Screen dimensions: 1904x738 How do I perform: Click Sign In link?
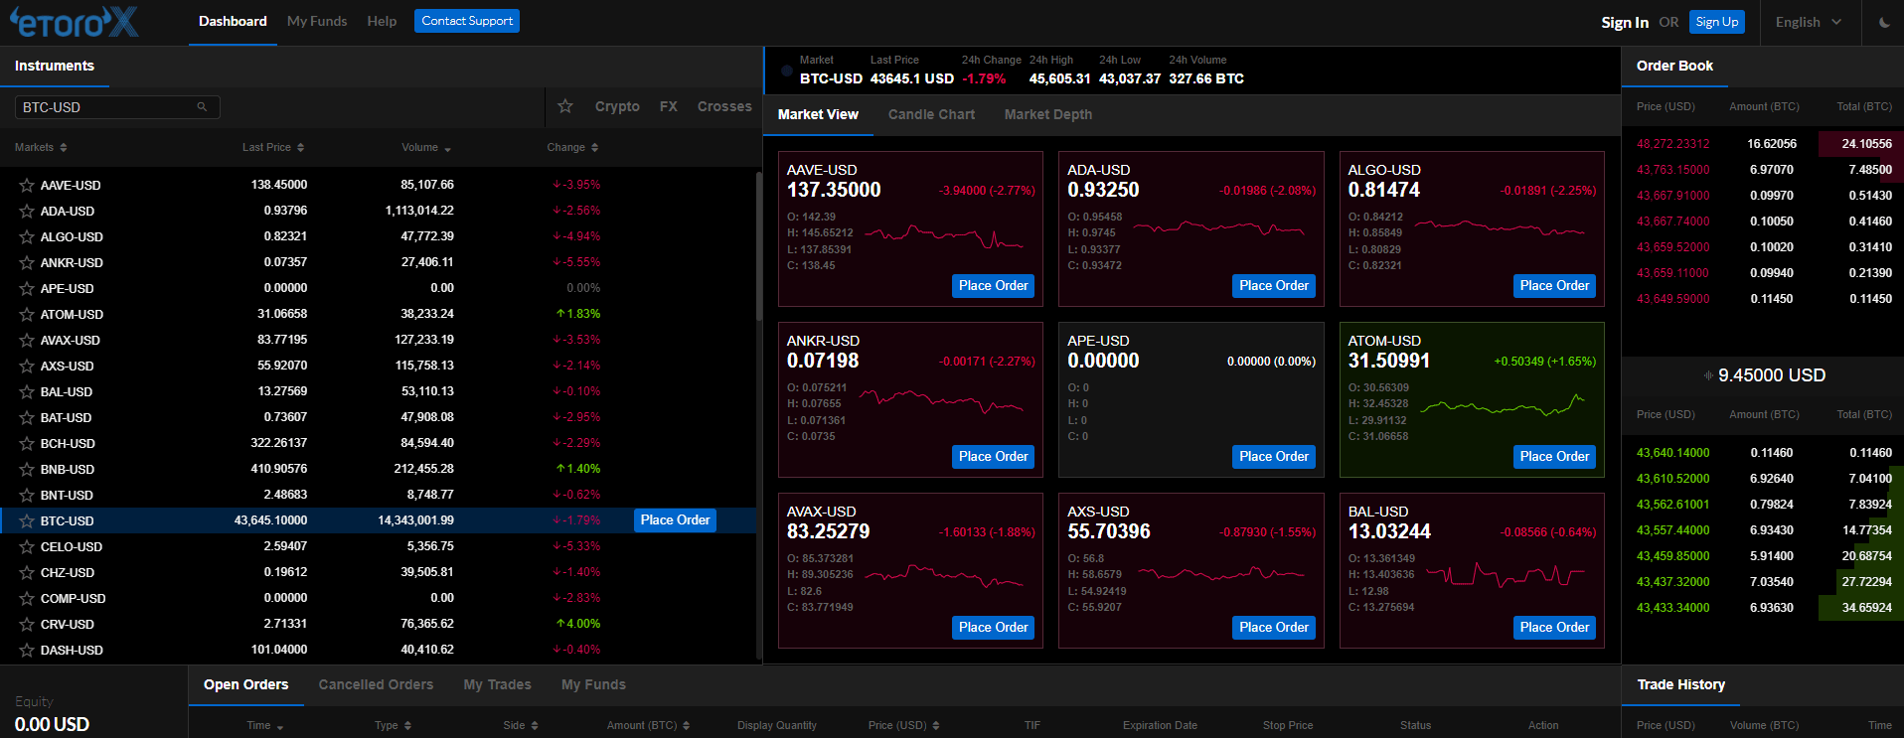[1625, 22]
